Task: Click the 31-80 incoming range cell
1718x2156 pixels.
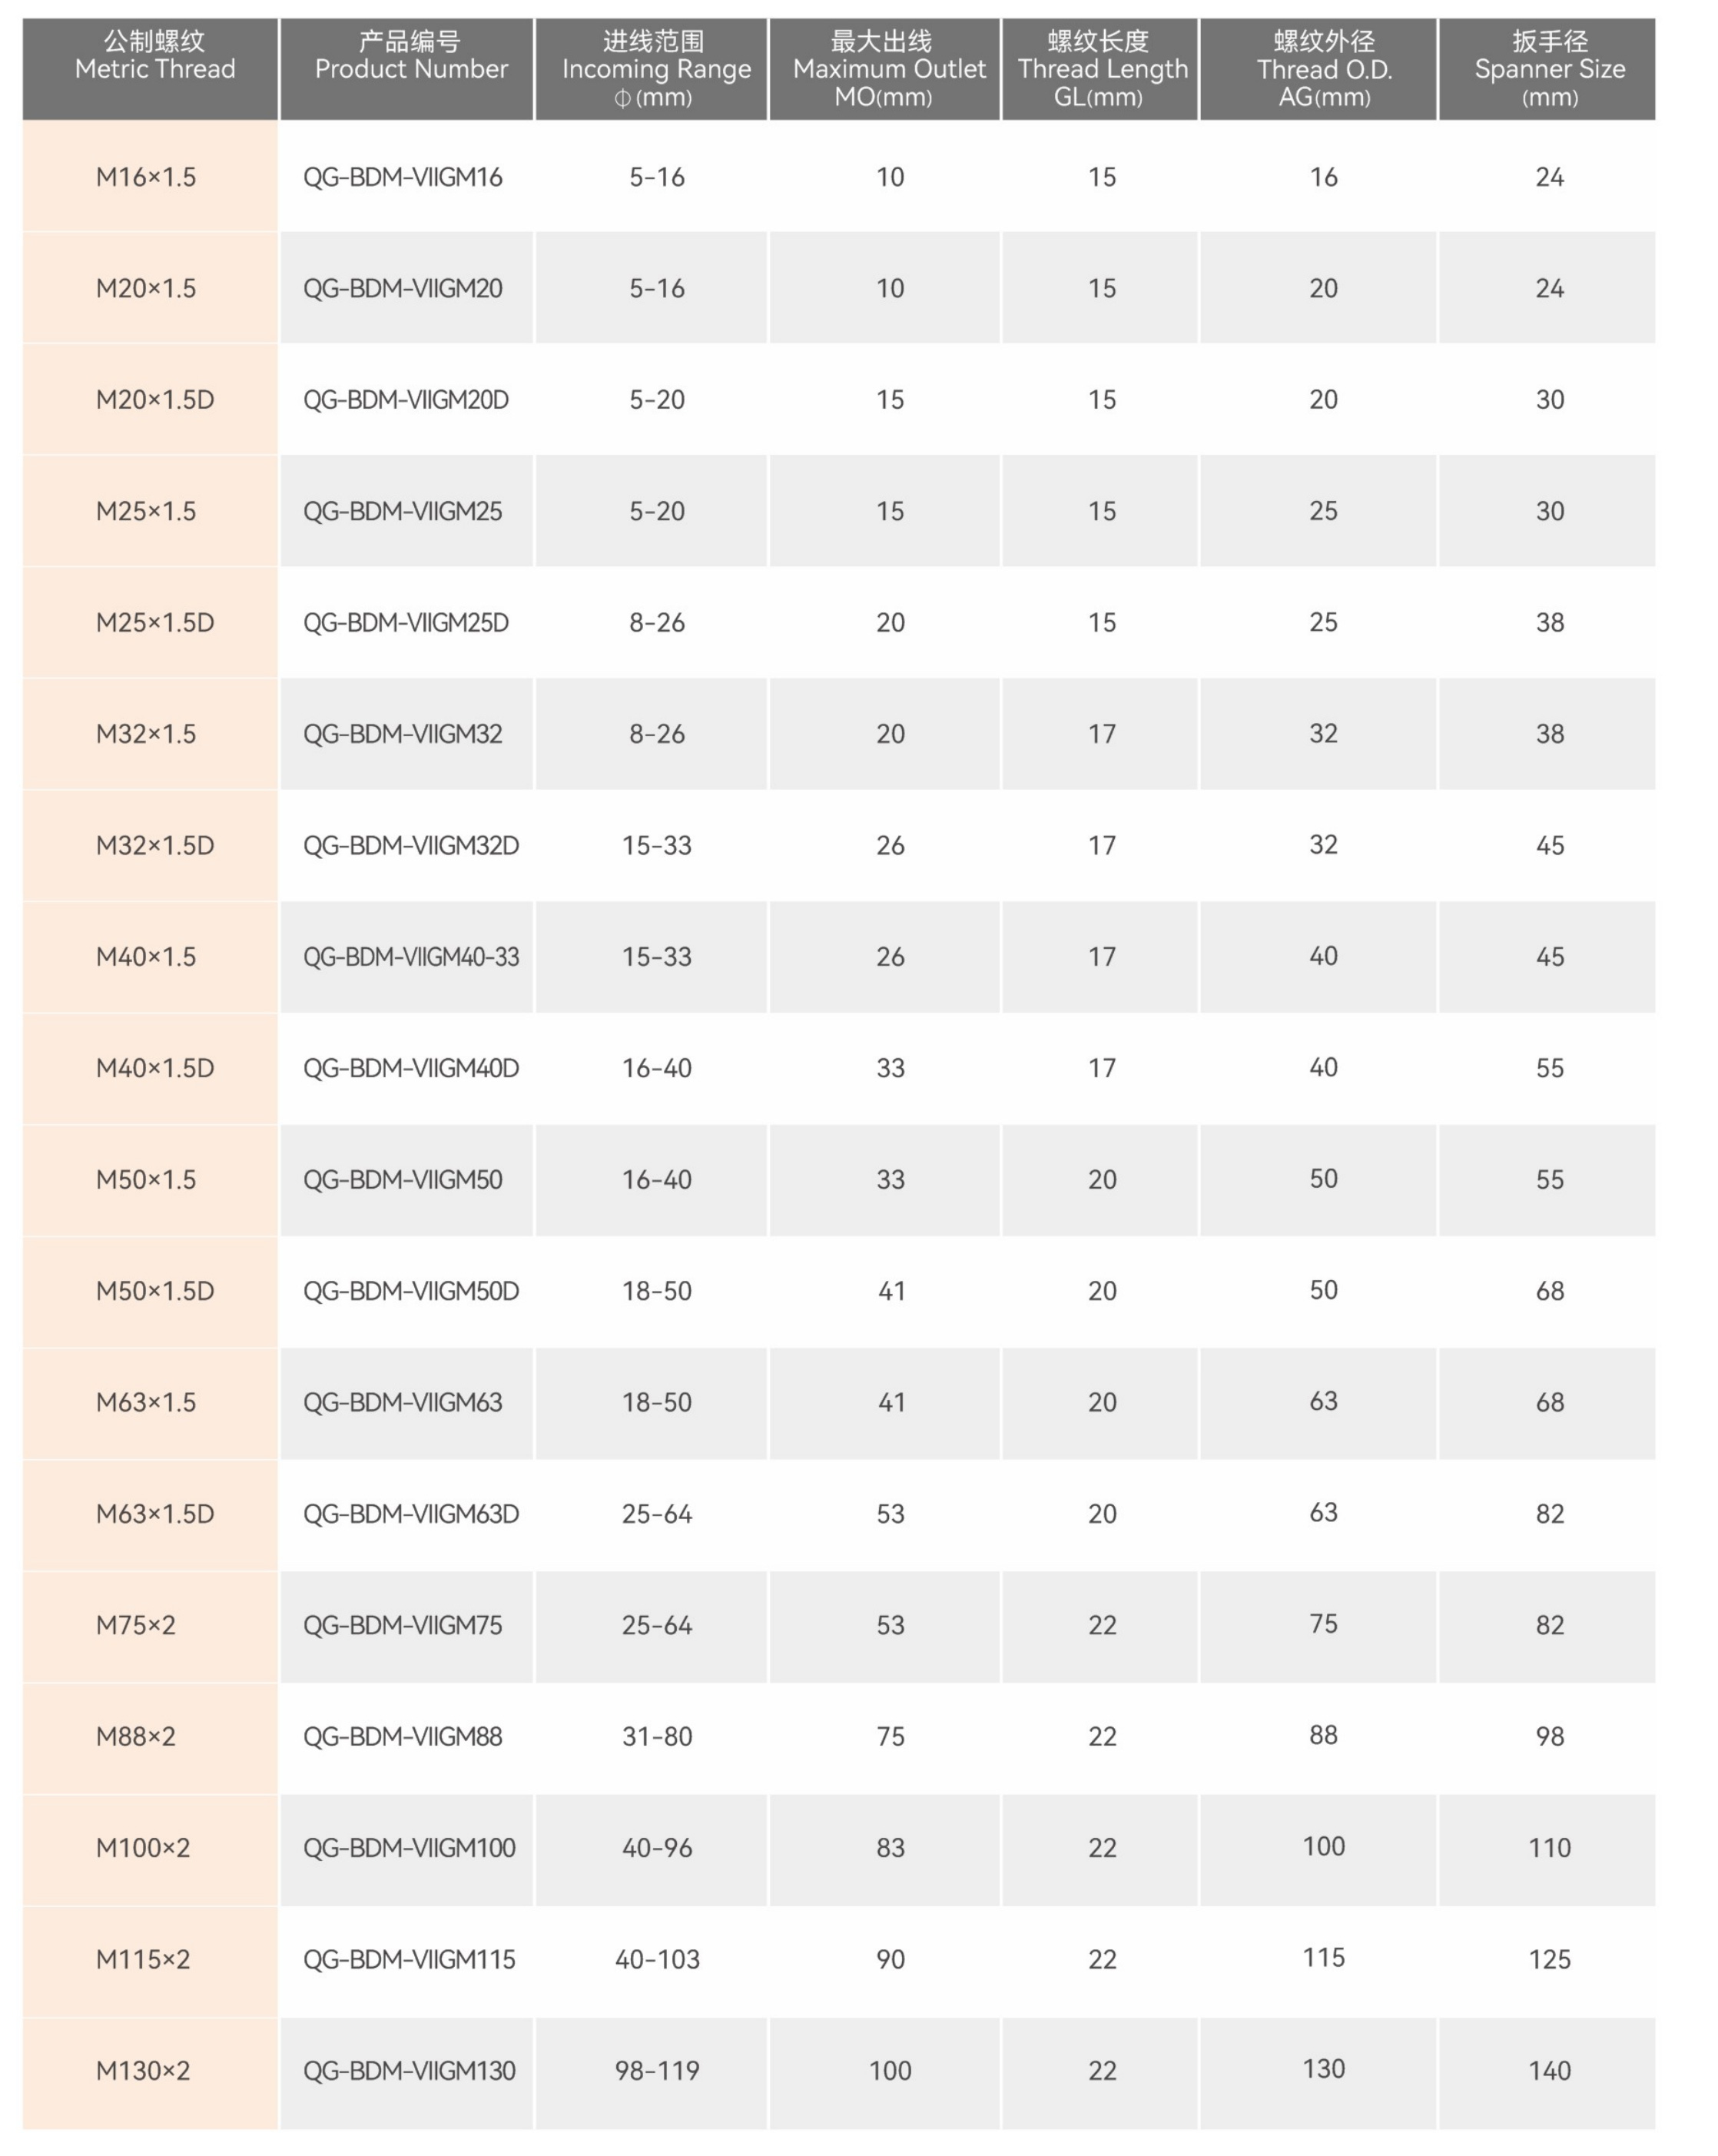Action: [657, 1737]
